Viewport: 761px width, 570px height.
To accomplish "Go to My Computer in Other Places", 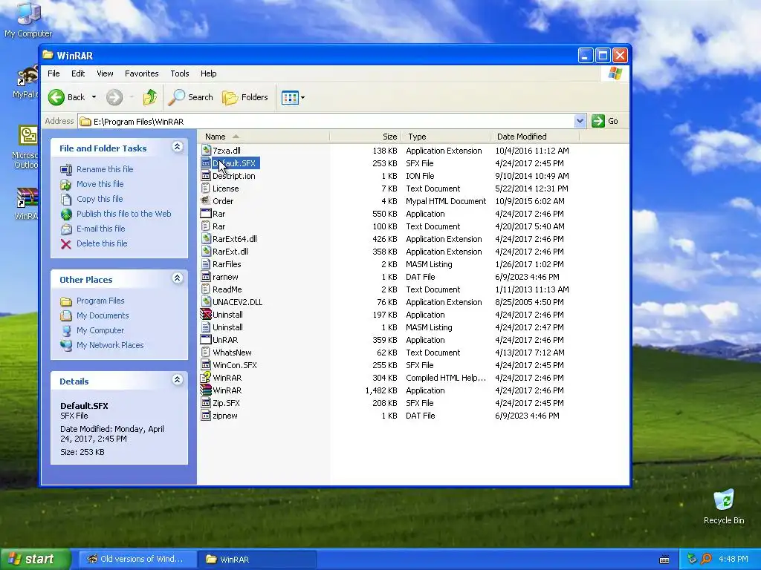I will 100,330.
